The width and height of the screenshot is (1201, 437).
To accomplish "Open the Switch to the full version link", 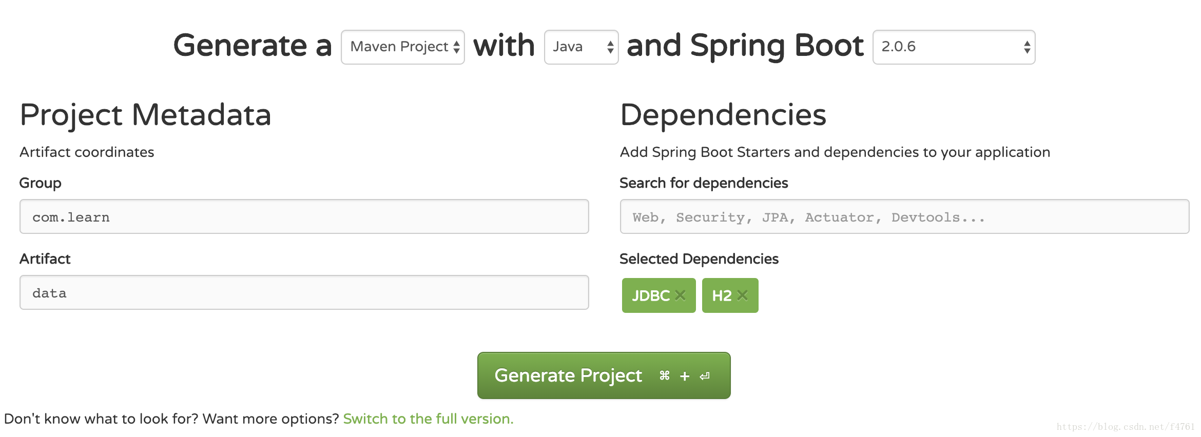I will [428, 419].
